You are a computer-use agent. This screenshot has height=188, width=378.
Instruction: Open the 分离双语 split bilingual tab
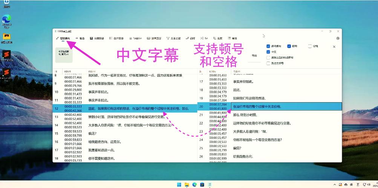(97, 38)
